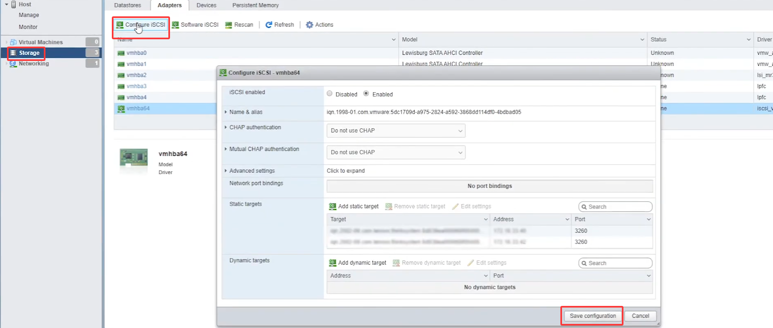
Task: Open Manage under Host
Action: [29, 15]
